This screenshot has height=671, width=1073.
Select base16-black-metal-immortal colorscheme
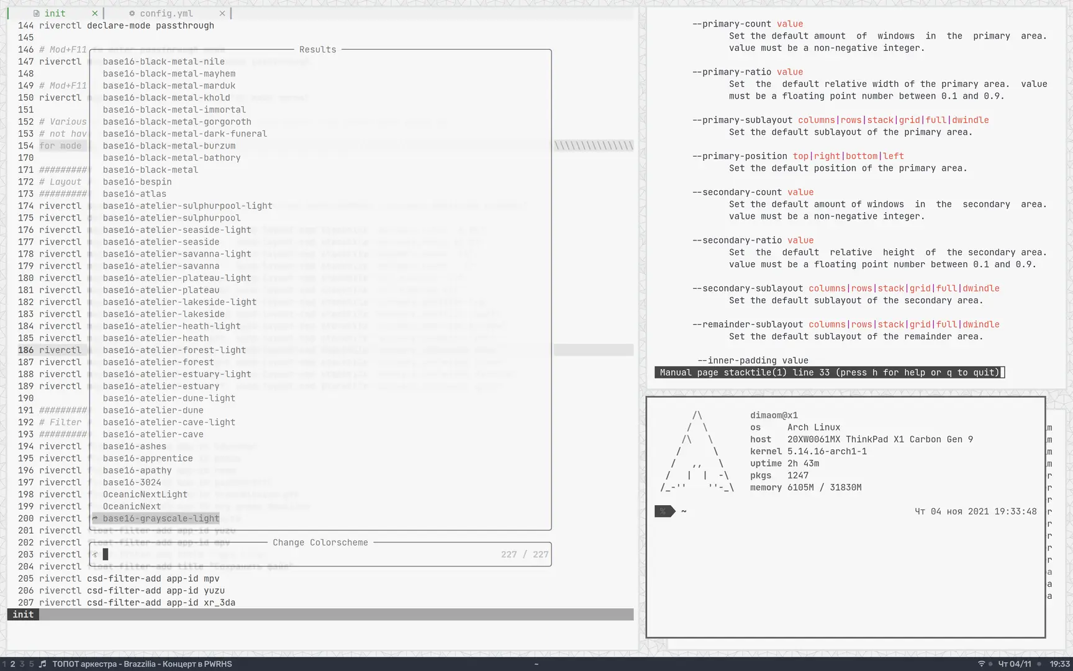tap(174, 109)
